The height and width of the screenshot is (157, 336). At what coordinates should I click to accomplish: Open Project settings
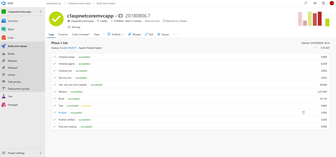[16, 153]
